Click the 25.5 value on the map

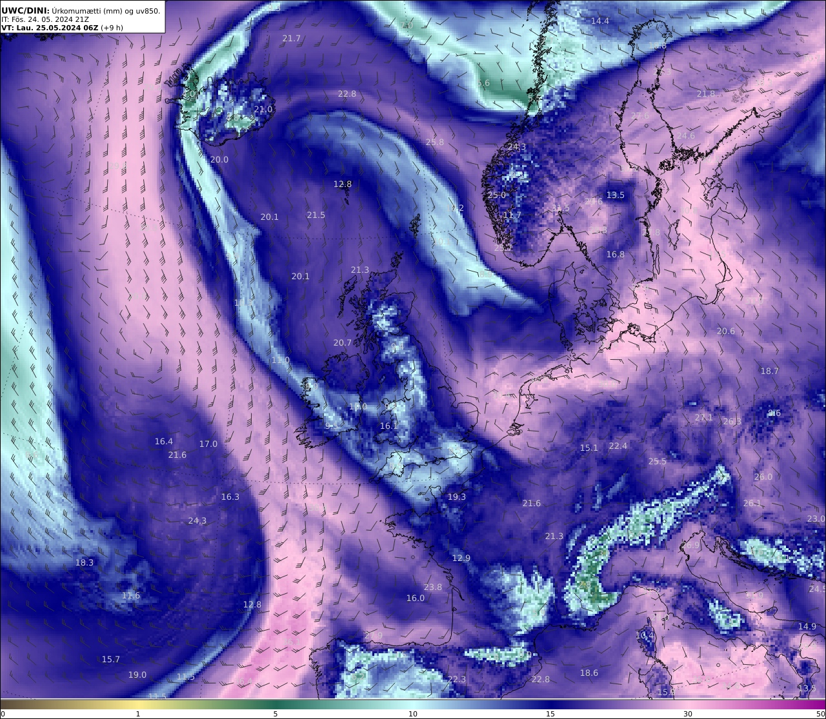click(658, 461)
